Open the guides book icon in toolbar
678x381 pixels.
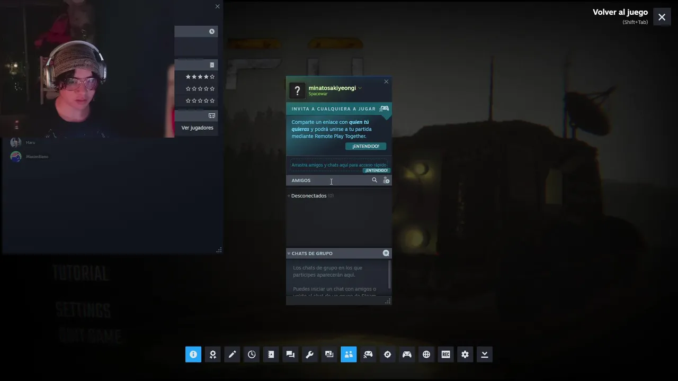271,355
